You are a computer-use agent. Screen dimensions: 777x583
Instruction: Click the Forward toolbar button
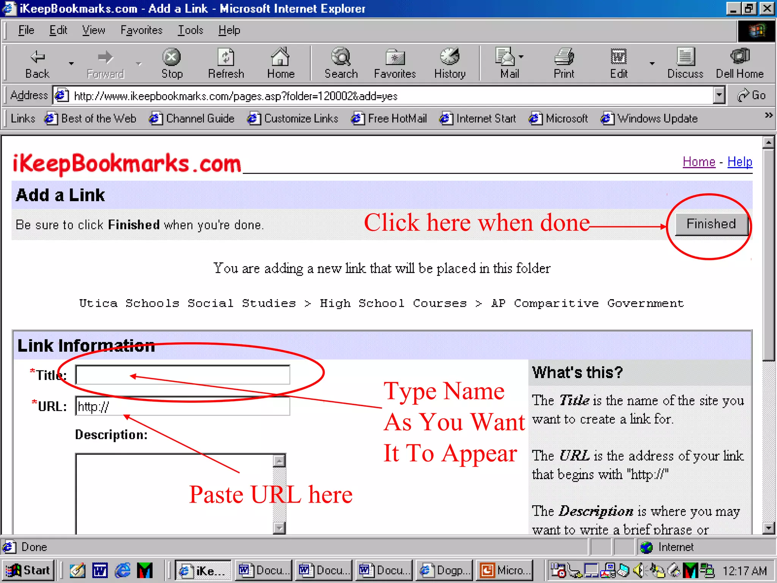pos(105,63)
